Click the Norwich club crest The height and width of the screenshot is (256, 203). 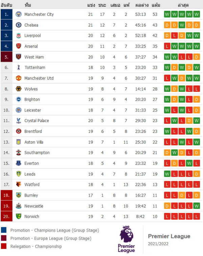pyautogui.click(x=19, y=216)
